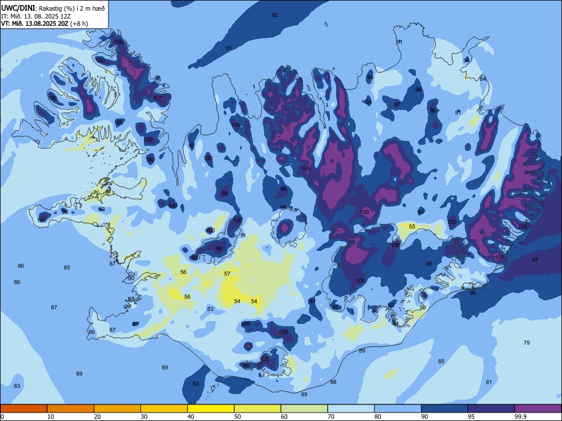The height and width of the screenshot is (421, 562).
Task: Click the "59" humidity value on the map
Action: pos(423,308)
